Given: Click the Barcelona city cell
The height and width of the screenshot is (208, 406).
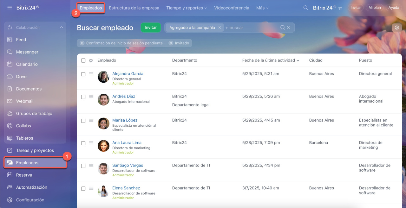Looking at the screenshot, I should coord(318,142).
